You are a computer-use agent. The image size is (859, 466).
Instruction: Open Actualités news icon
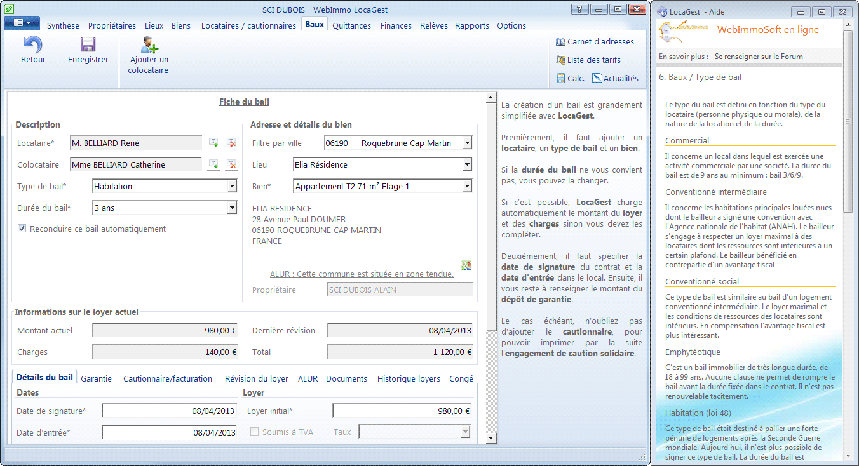(x=615, y=79)
